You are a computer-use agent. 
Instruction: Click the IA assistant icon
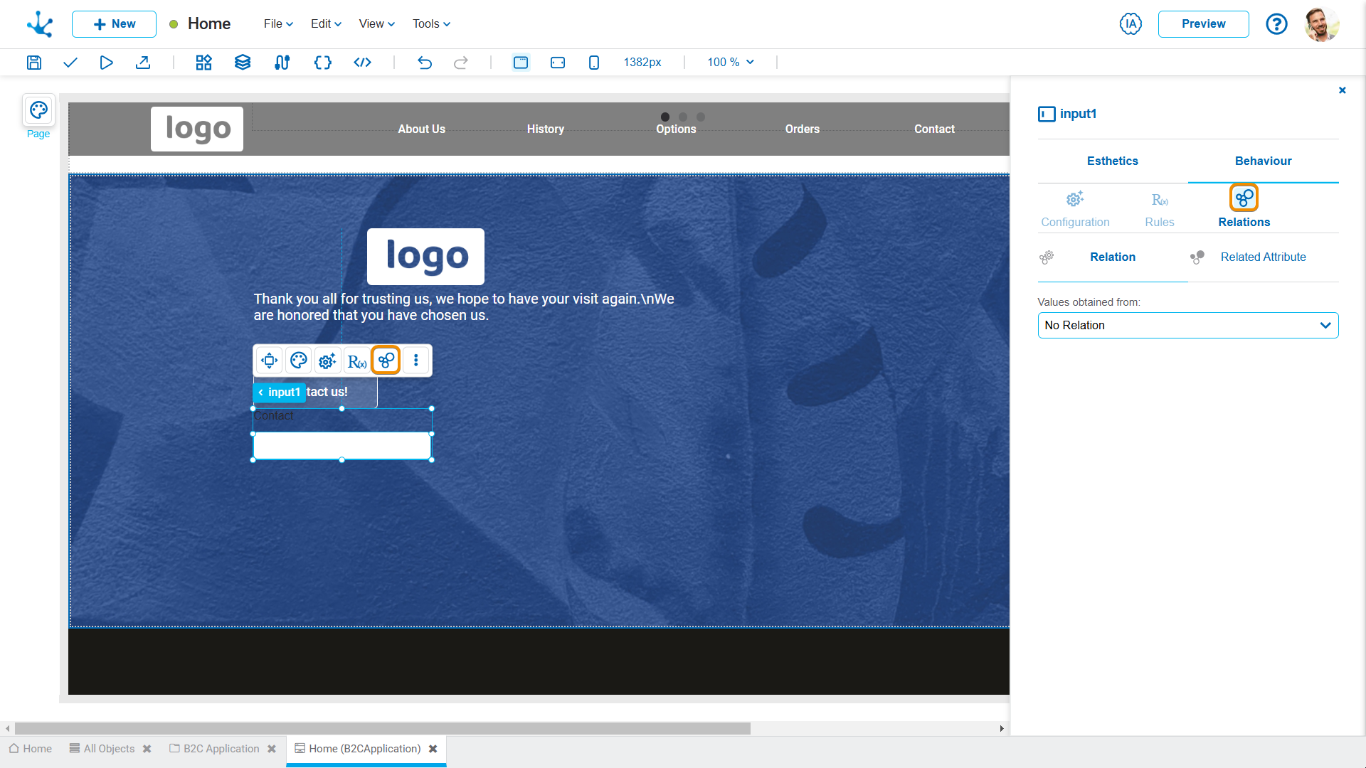tap(1131, 24)
